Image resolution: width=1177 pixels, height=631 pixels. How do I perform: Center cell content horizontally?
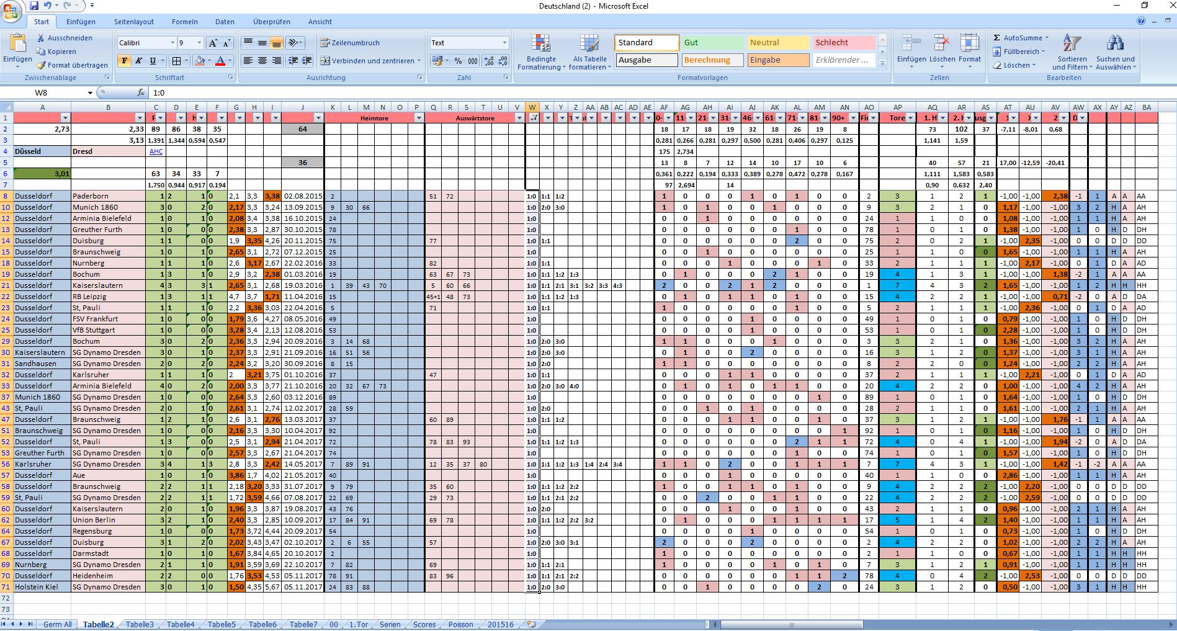click(262, 61)
